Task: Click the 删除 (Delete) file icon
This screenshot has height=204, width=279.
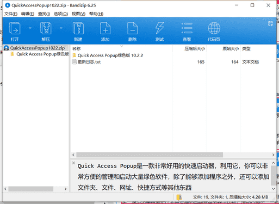Action: (133, 28)
